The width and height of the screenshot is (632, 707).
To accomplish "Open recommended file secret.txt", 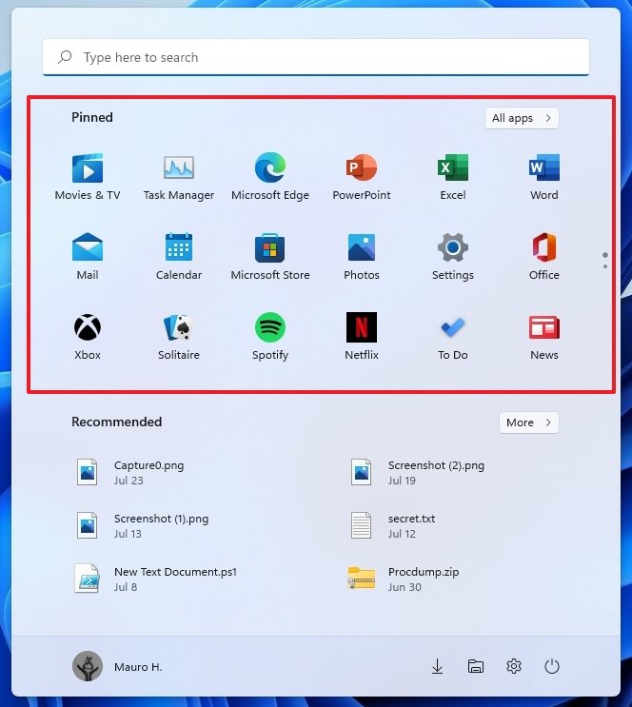I will tap(411, 525).
